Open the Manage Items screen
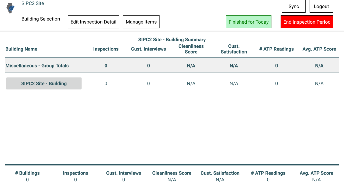The image size is (344, 188). pyautogui.click(x=141, y=22)
